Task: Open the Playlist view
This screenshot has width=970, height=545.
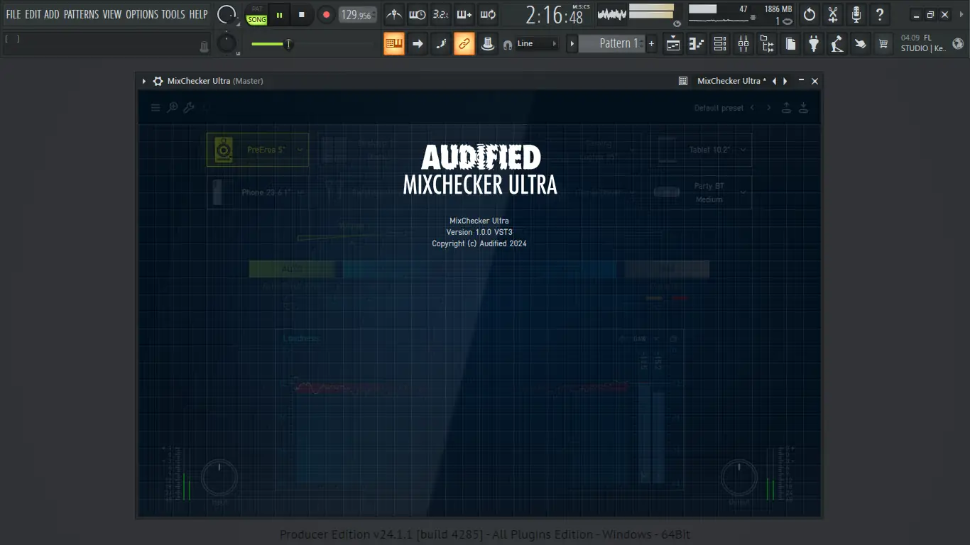Action: 673,44
